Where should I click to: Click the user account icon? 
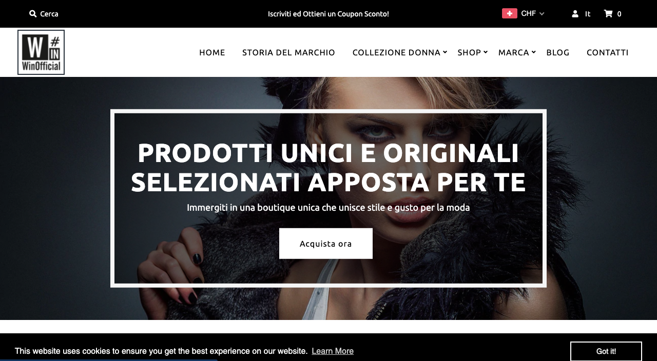(x=575, y=14)
